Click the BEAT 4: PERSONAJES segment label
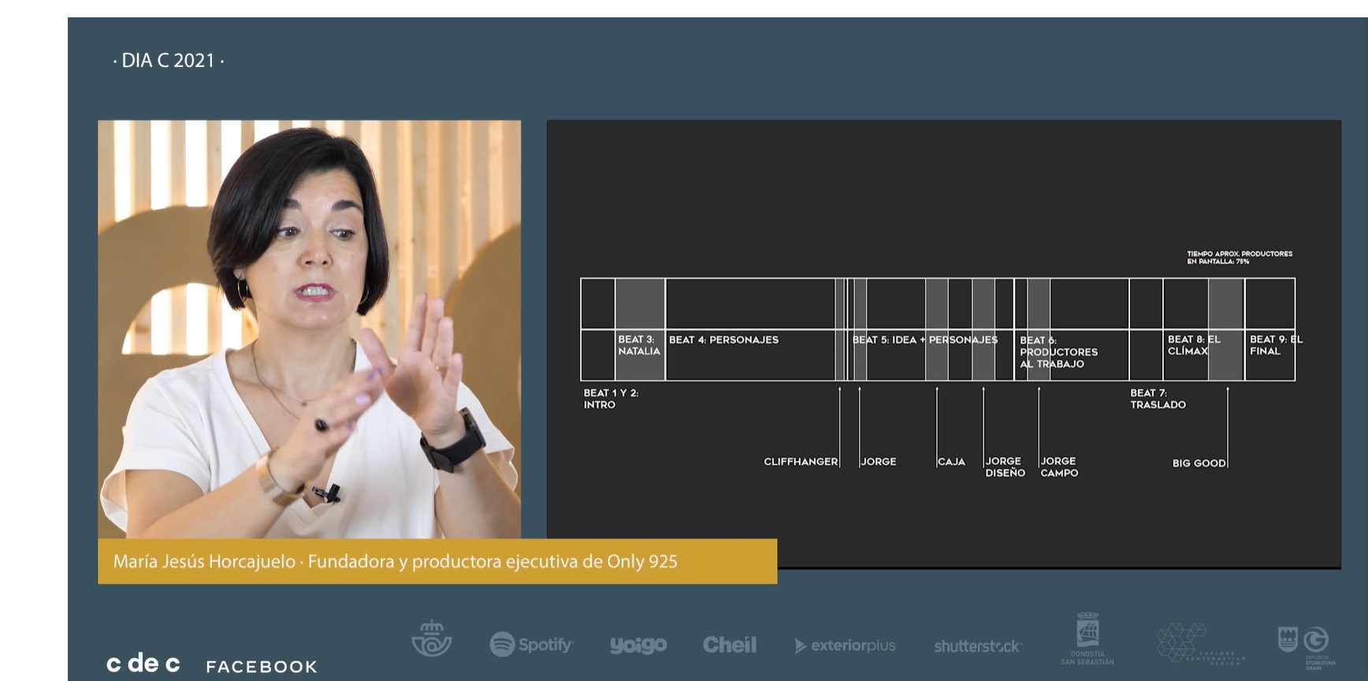The width and height of the screenshot is (1368, 681). (x=723, y=340)
